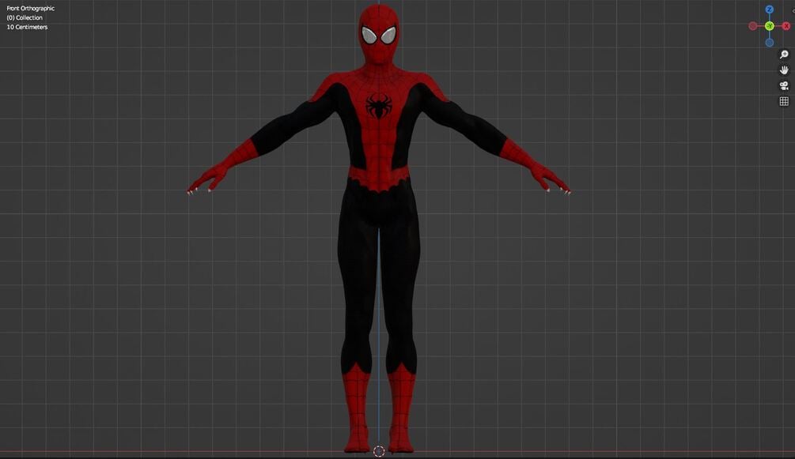Screen dimensions: 795x459
Task: Click the red X axis on the navigation gizmo
Action: [786, 26]
